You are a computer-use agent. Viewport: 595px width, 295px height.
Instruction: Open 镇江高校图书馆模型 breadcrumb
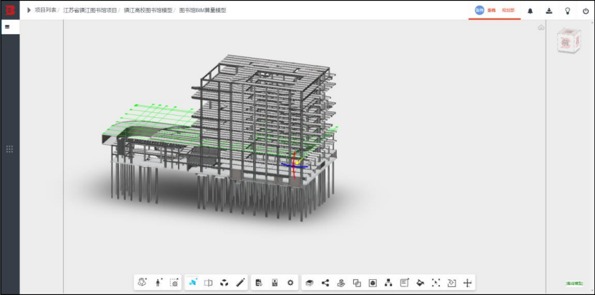click(147, 10)
